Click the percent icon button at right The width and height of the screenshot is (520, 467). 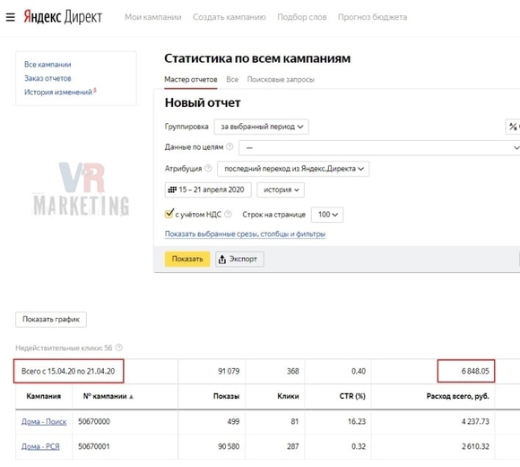513,127
